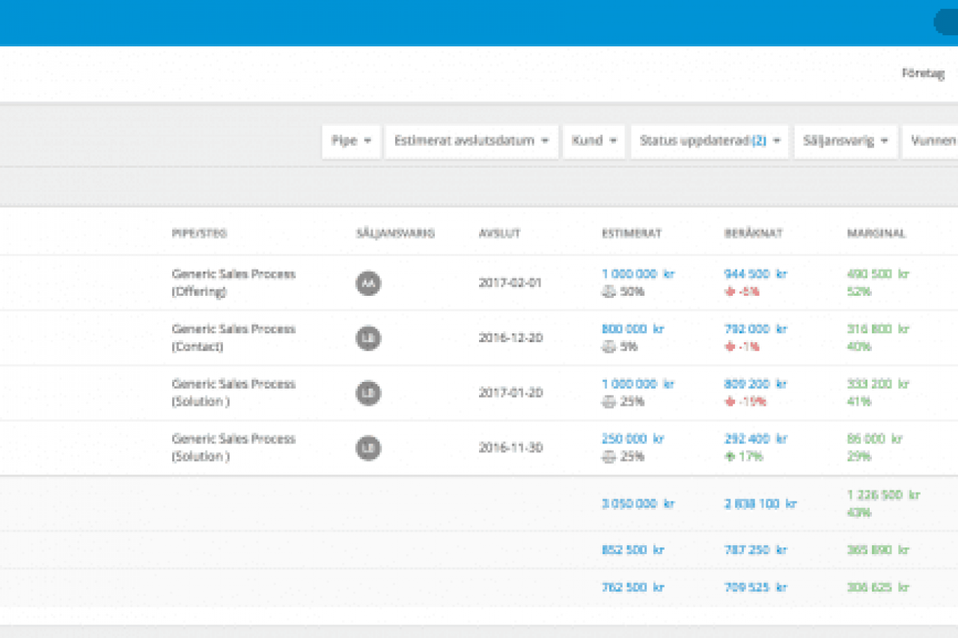Expand the Estimerat avslutsdatum filter
958x638 pixels.
pyautogui.click(x=472, y=141)
